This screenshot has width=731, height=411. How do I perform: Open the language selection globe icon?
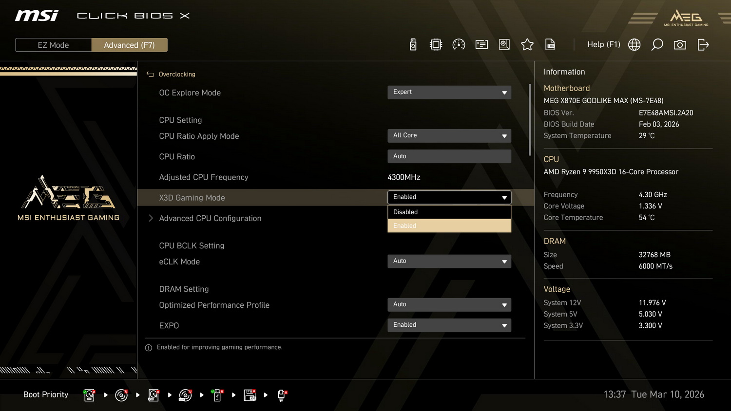point(634,44)
